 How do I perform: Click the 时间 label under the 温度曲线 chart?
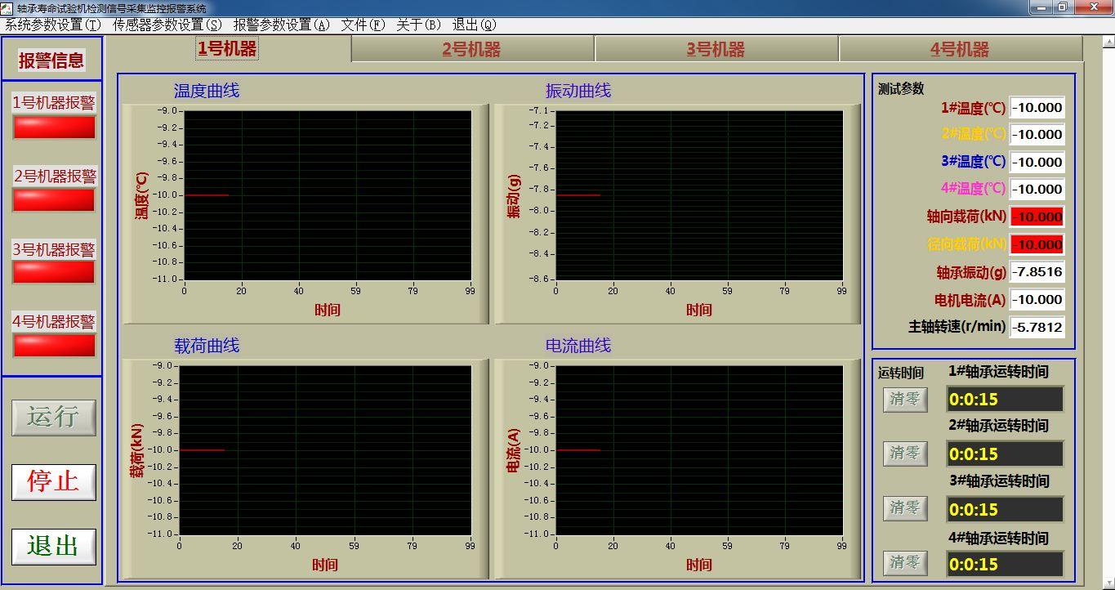(328, 310)
